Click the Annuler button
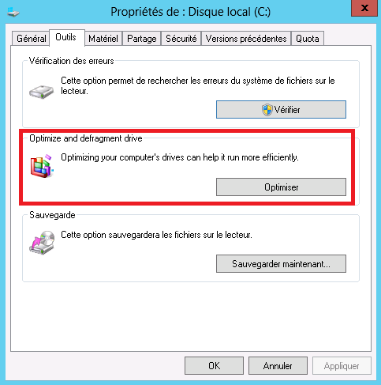The image size is (381, 385). pos(278,366)
